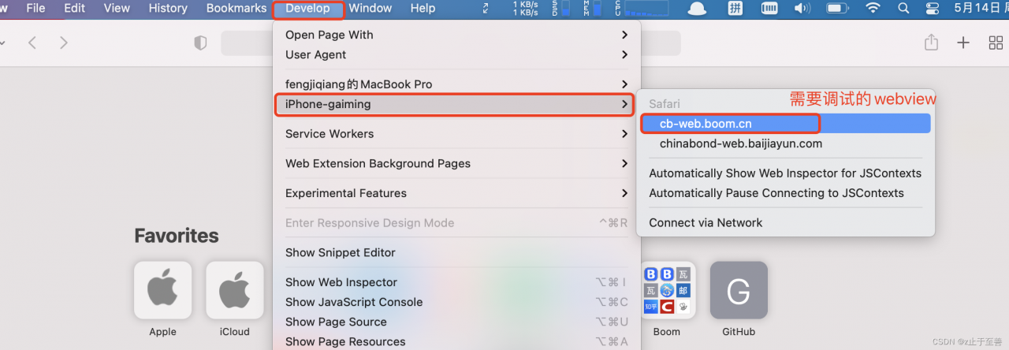Open the Boom favorites folder
This screenshot has height=350, width=1009.
pyautogui.click(x=667, y=291)
